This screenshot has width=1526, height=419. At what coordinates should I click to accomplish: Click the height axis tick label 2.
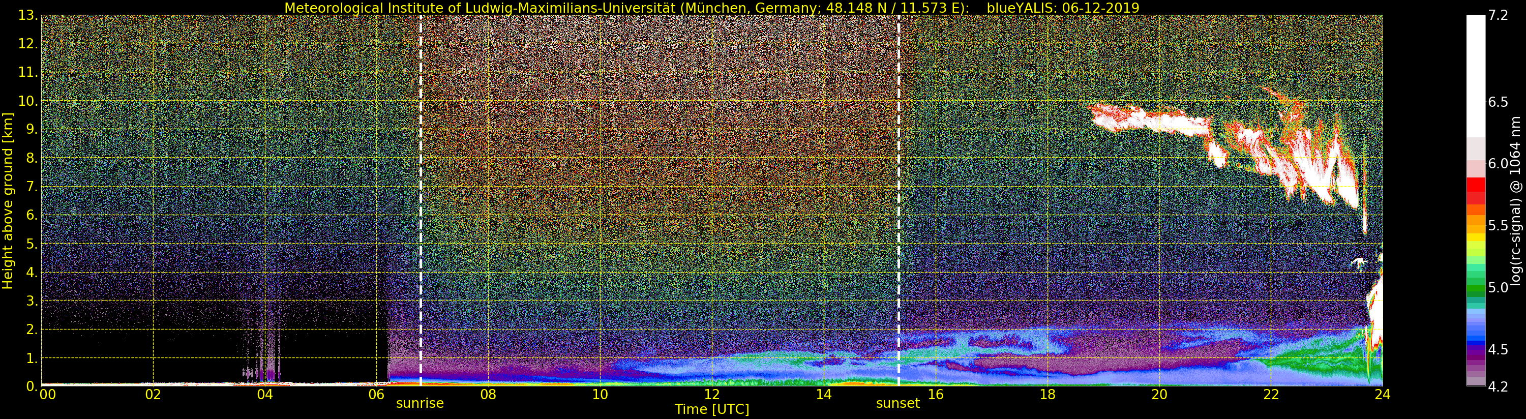pos(32,329)
